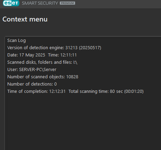Click the scanned path I:\
The image size is (161, 150).
point(75,62)
